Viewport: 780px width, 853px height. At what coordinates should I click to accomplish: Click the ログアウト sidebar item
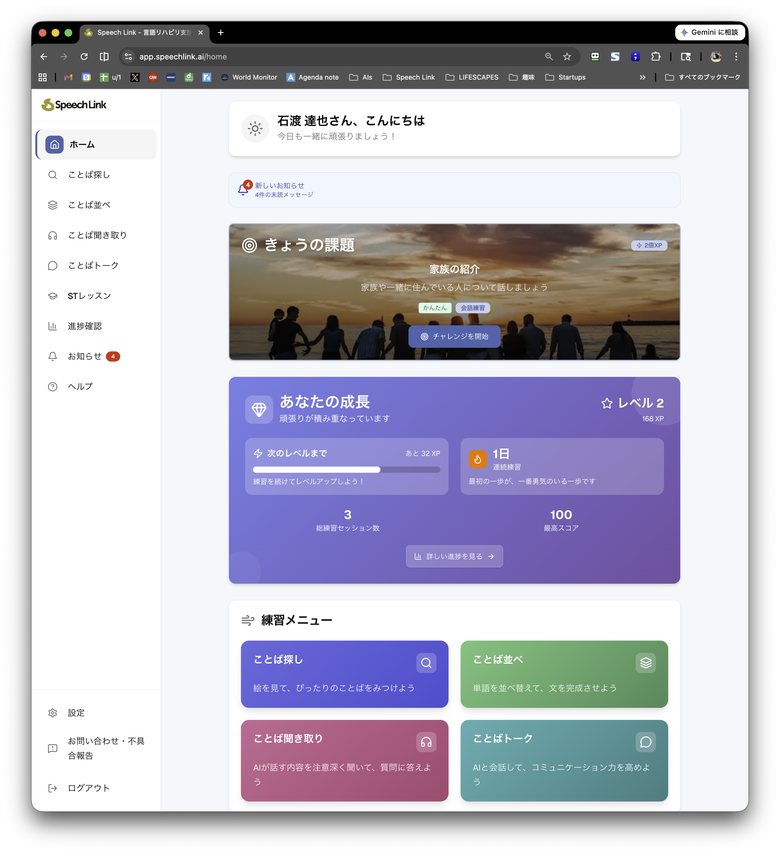pos(96,788)
